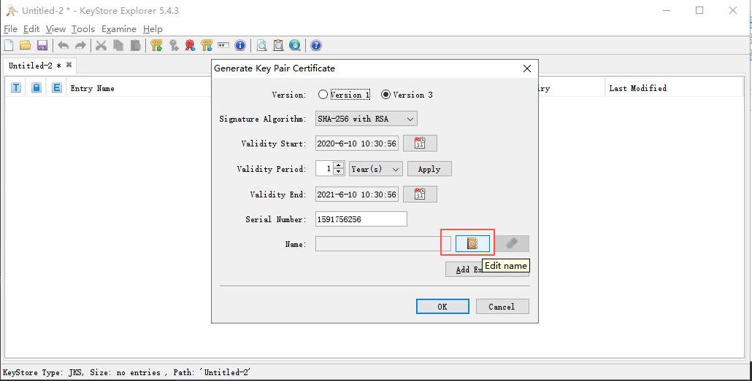Open the File menu
752x381 pixels.
tap(10, 29)
